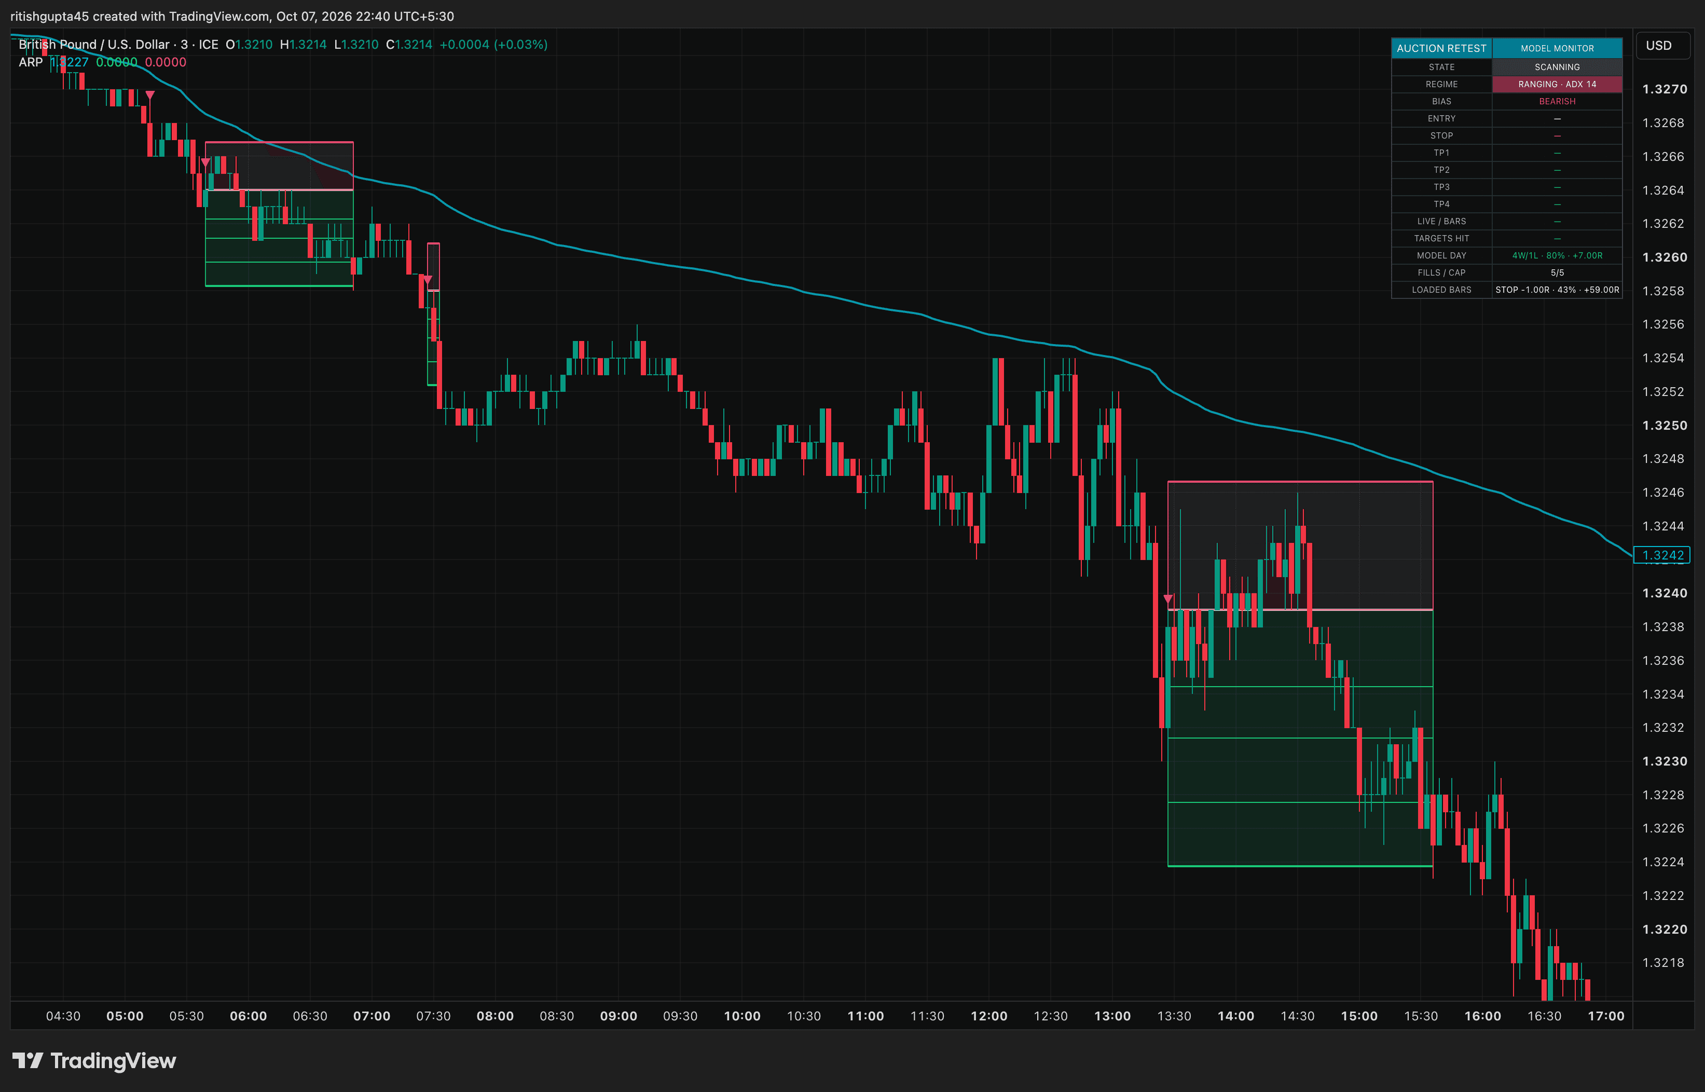Viewport: 1705px width, 1092px height.
Task: Select the current price label 1.3242
Action: tap(1662, 555)
